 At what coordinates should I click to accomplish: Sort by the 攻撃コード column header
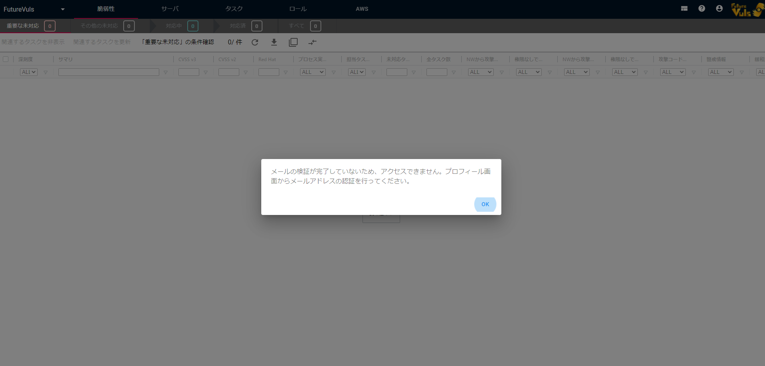[673, 59]
